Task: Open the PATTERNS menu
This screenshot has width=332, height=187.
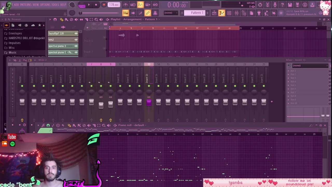Action: pyautogui.click(x=26, y=5)
